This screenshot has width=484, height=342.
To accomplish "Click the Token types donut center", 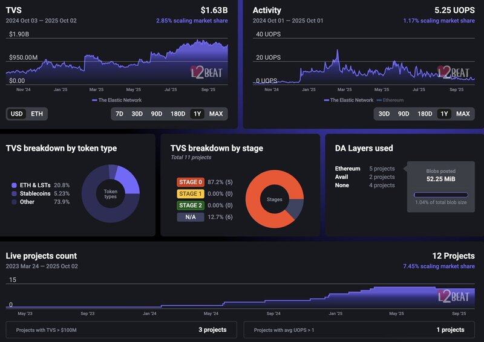I will tap(111, 194).
